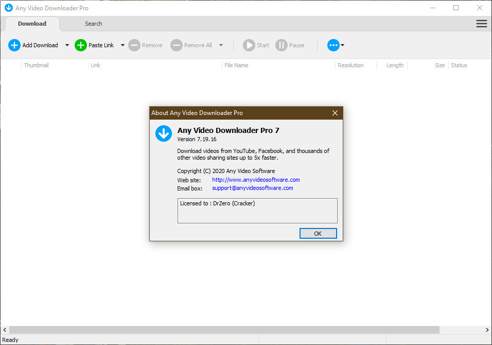Maximize the Any Video Downloader Pro window
The height and width of the screenshot is (345, 492).
click(456, 8)
